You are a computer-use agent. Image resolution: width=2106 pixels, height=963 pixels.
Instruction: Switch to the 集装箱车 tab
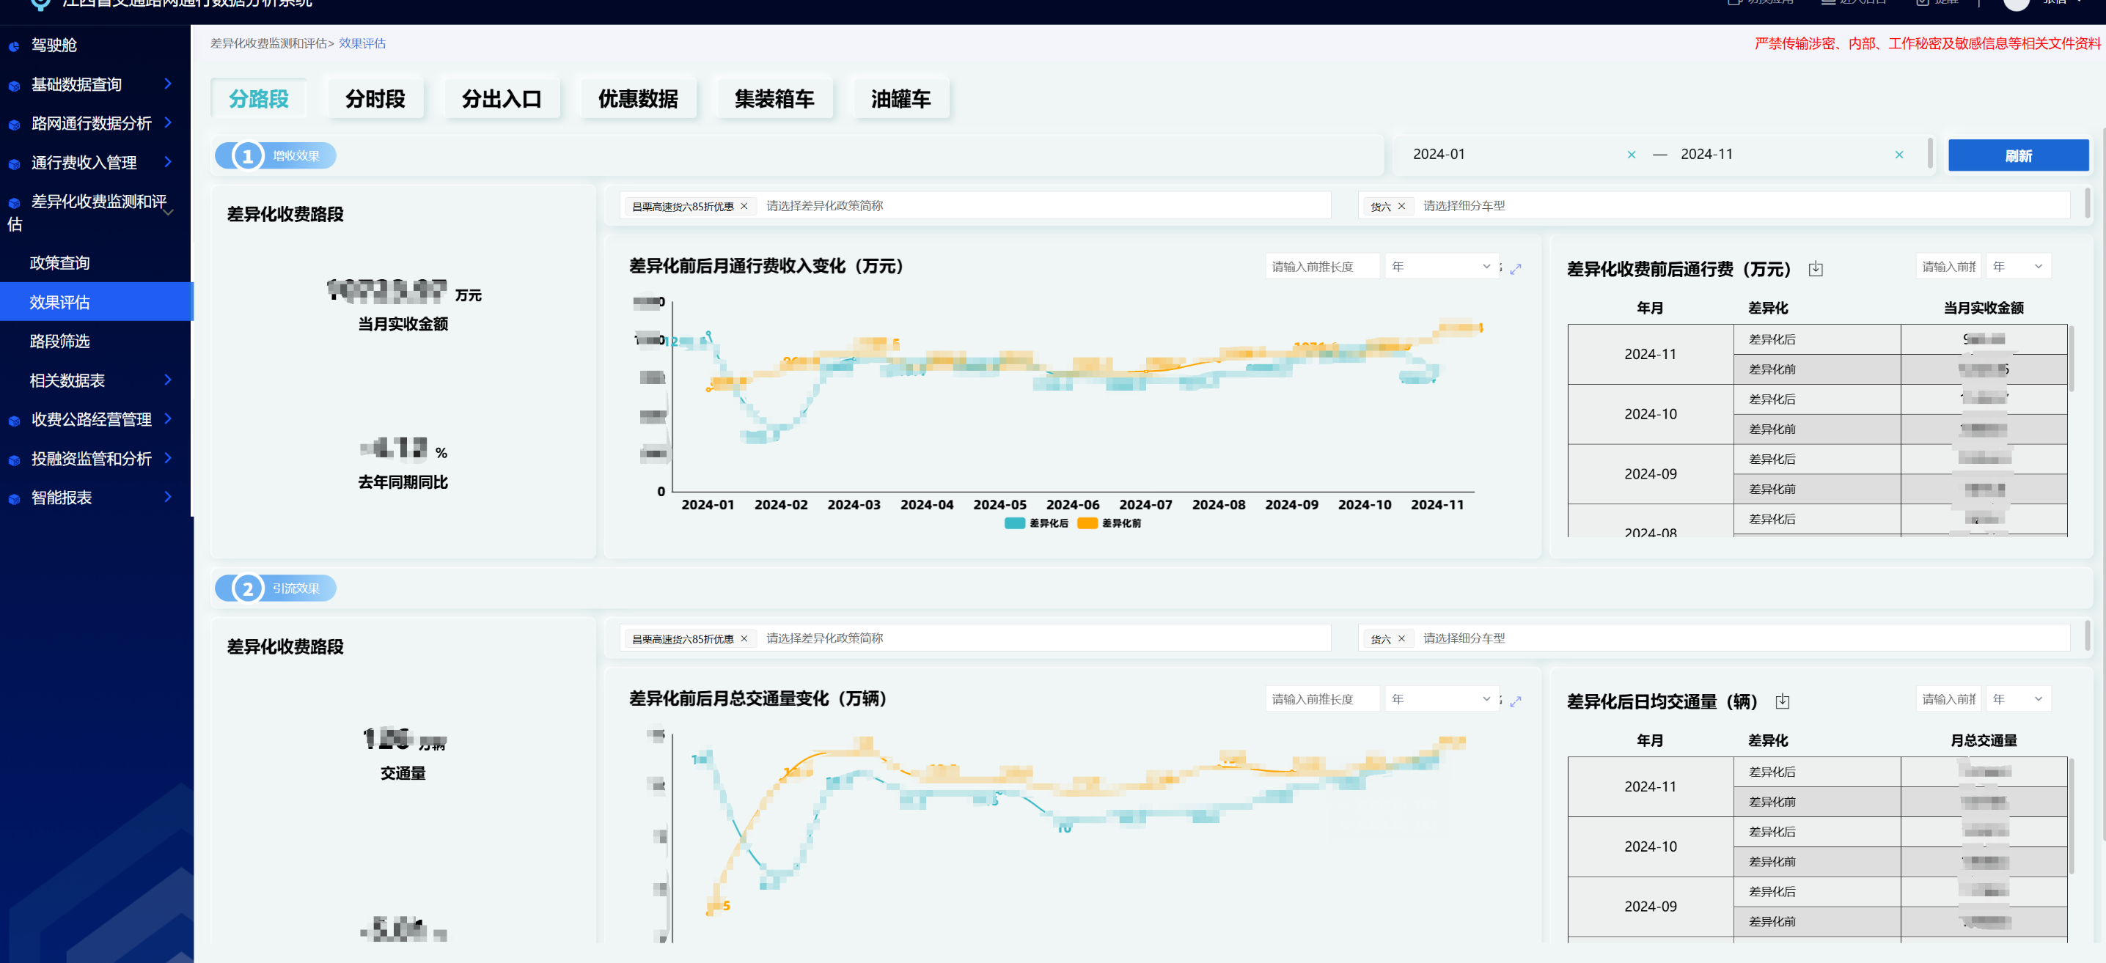(774, 99)
